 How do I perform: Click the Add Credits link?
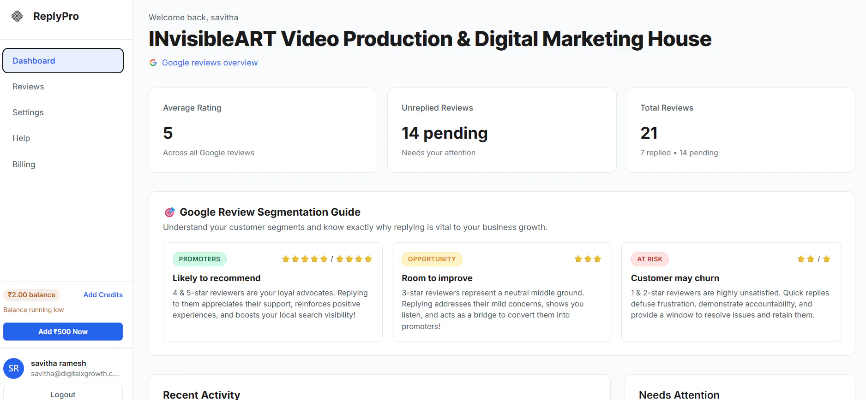point(103,295)
